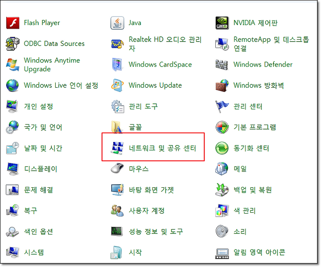Open the 개인 설정 monitor icon

12,106
